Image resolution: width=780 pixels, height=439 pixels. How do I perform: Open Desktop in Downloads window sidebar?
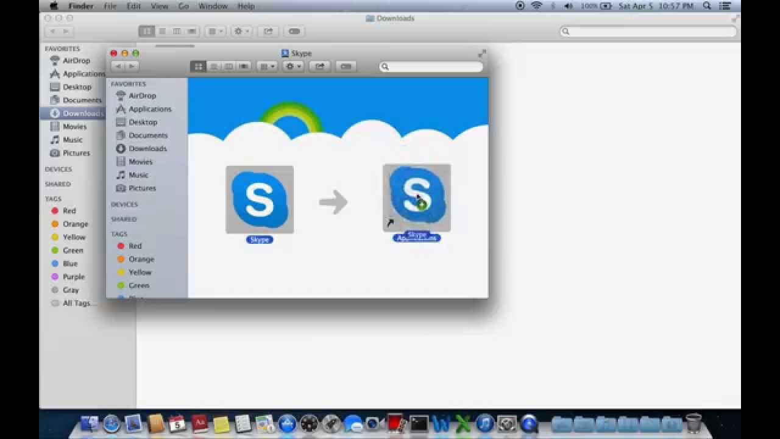point(71,87)
